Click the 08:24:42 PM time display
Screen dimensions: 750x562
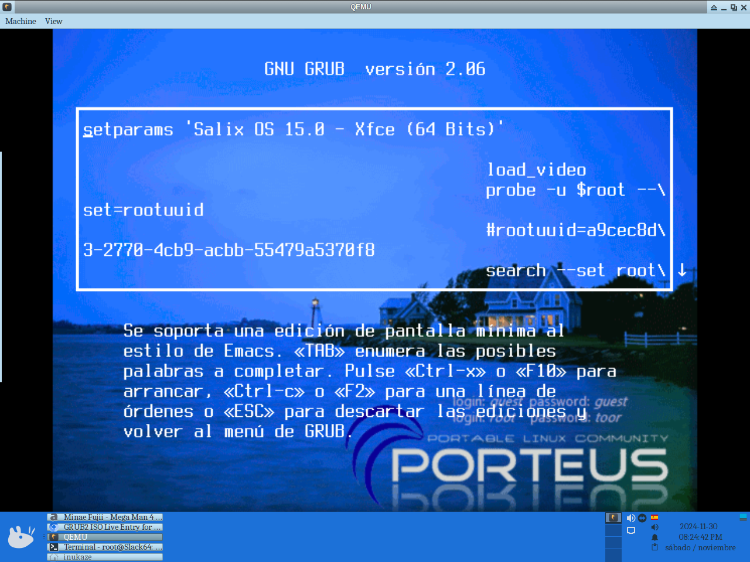[700, 537]
